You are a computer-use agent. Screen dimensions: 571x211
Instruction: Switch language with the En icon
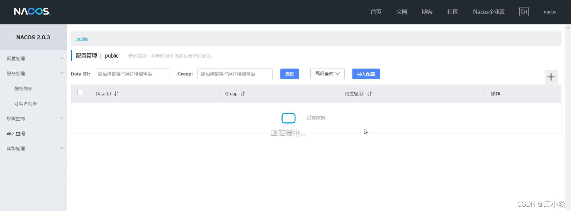(524, 12)
